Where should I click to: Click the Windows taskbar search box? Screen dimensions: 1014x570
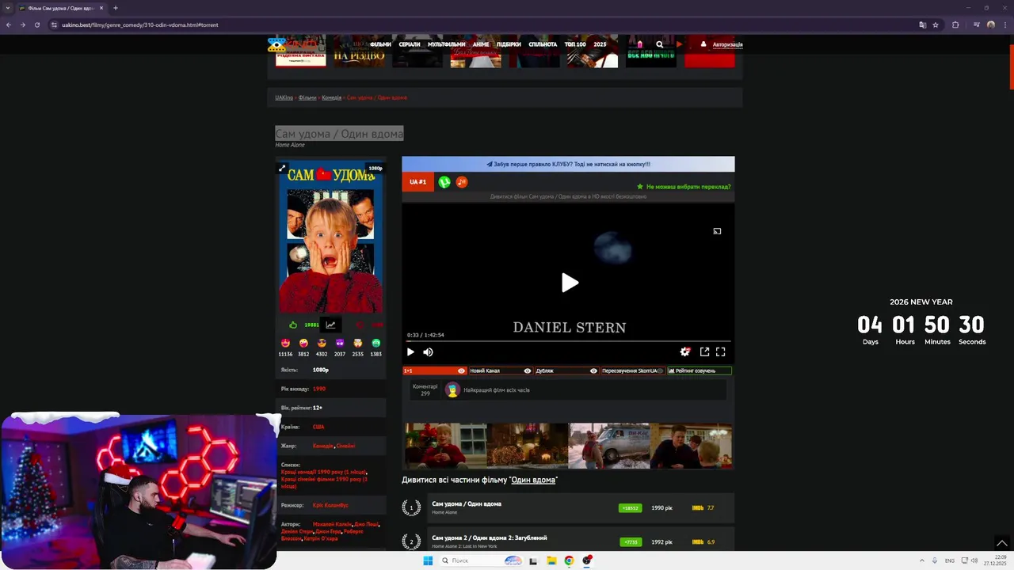[x=482, y=560]
